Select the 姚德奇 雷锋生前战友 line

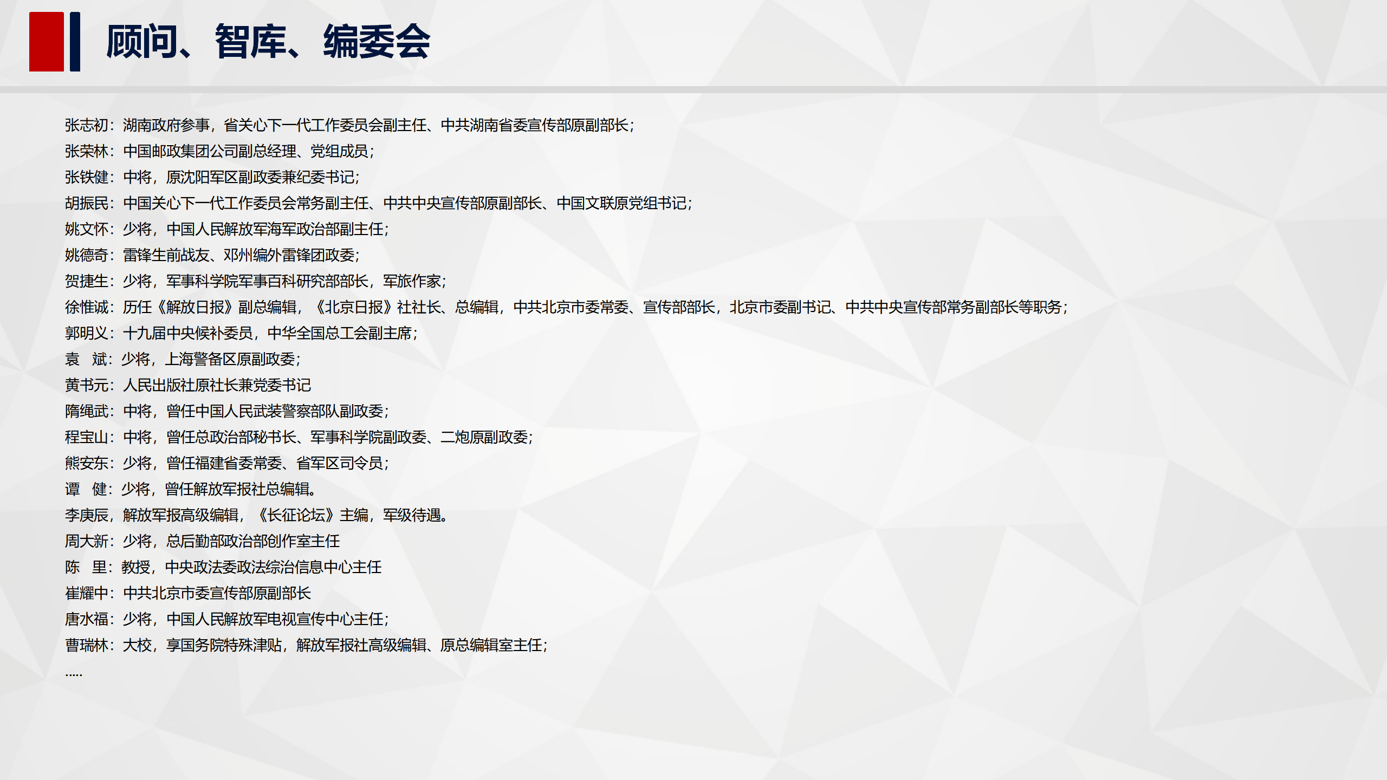(212, 255)
